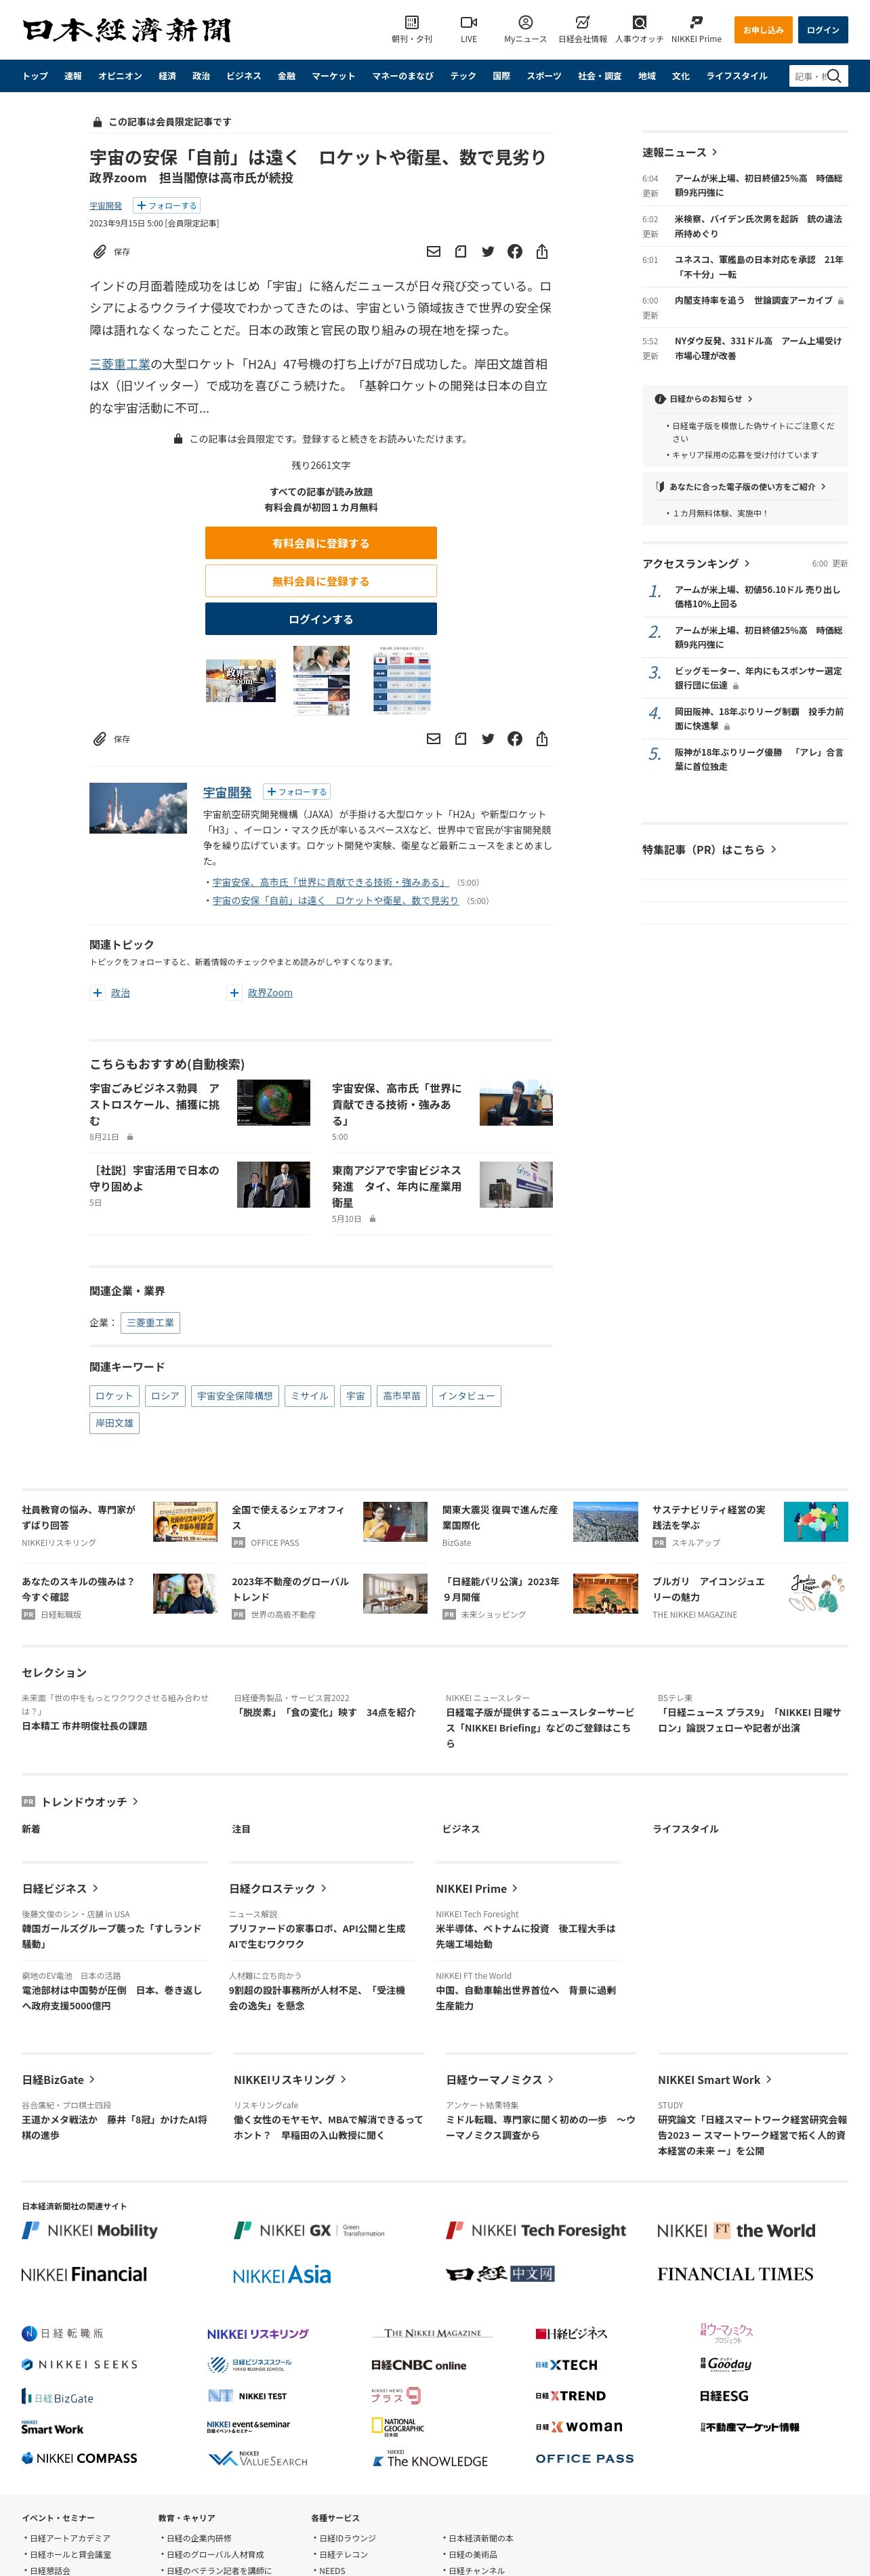Open ranking item ビッグモーター

[758, 678]
